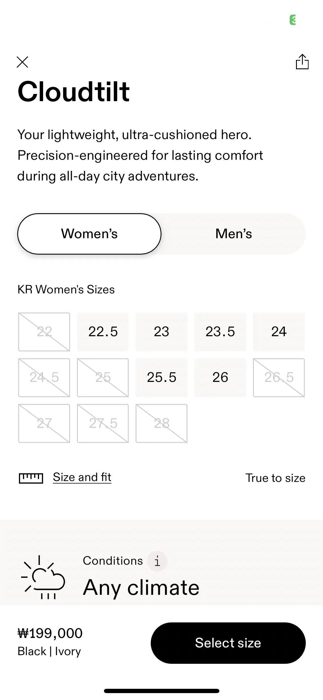
Task: Close the Cloudtilt product sheet
Action: (22, 62)
